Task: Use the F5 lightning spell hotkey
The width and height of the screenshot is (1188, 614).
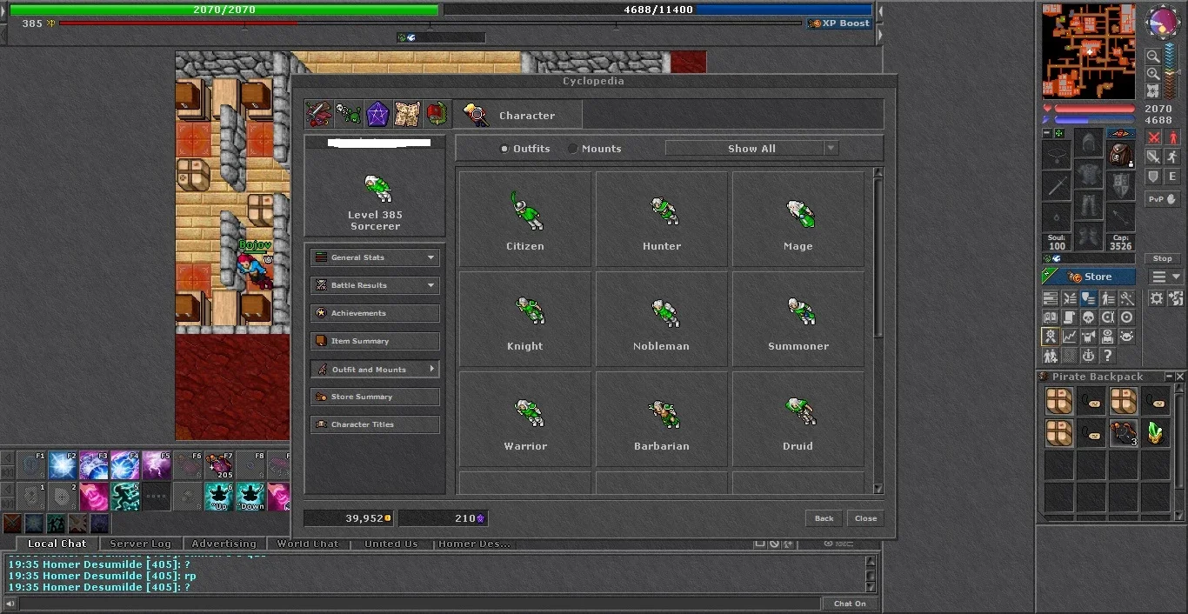Action: tap(157, 465)
